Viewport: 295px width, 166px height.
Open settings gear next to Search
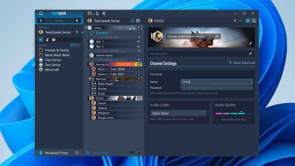pos(77,21)
